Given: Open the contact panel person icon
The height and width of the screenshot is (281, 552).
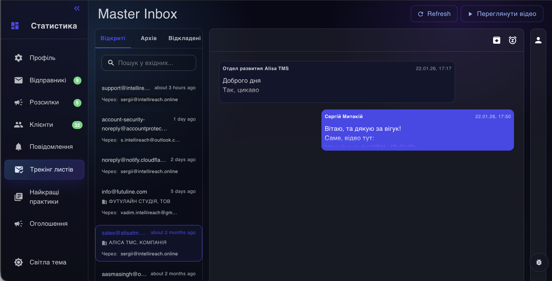Looking at the screenshot, I should [538, 40].
